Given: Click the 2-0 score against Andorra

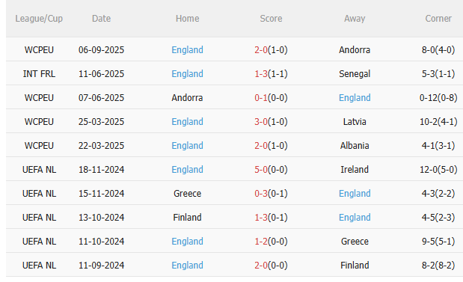Looking at the screenshot, I should pyautogui.click(x=261, y=49).
